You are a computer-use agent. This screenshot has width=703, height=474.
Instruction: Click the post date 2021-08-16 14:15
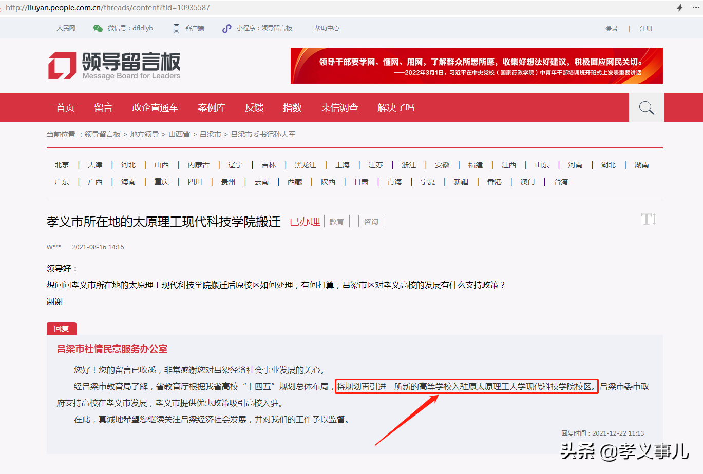click(98, 247)
